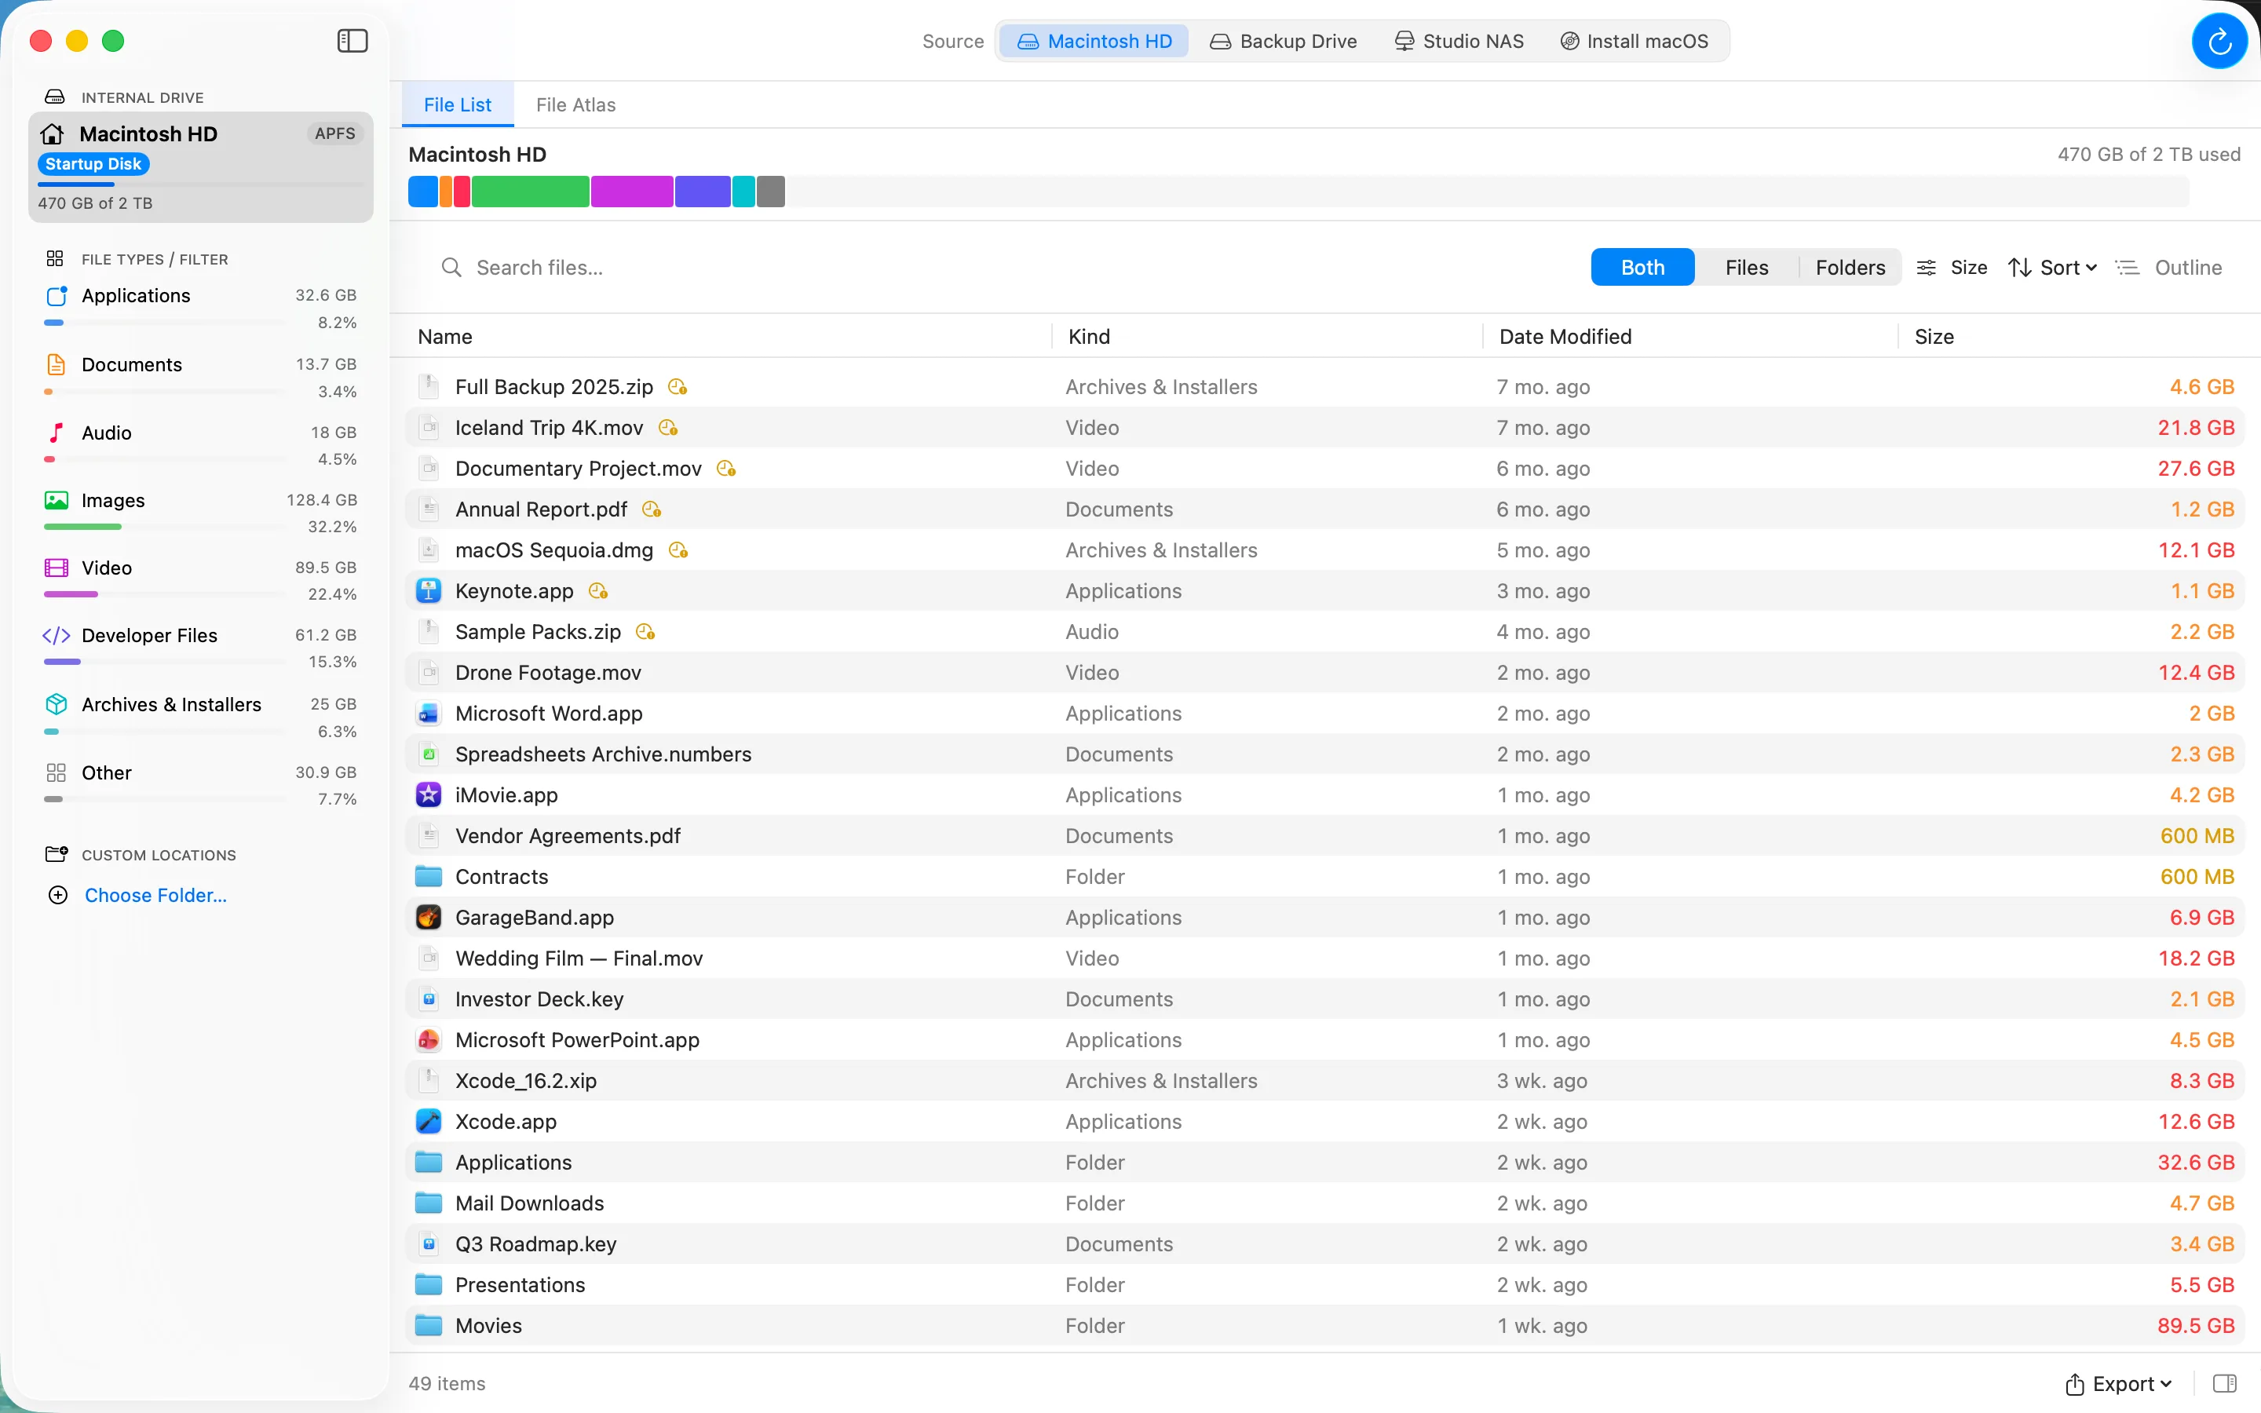The image size is (2261, 1413).
Task: Click the iMovie.app star icon
Action: (x=429, y=794)
